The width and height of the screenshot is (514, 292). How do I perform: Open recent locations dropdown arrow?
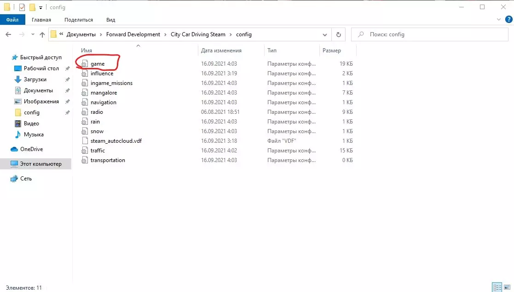33,34
